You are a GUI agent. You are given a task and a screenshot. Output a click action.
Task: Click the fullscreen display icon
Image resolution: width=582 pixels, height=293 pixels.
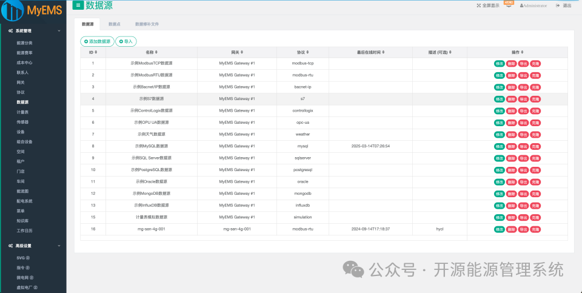479,5
